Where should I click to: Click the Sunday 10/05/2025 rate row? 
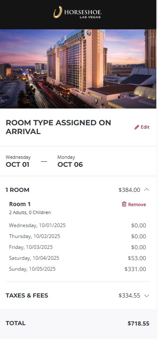[78, 269]
